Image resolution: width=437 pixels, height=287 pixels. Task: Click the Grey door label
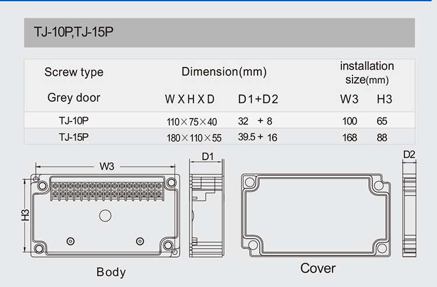point(73,98)
